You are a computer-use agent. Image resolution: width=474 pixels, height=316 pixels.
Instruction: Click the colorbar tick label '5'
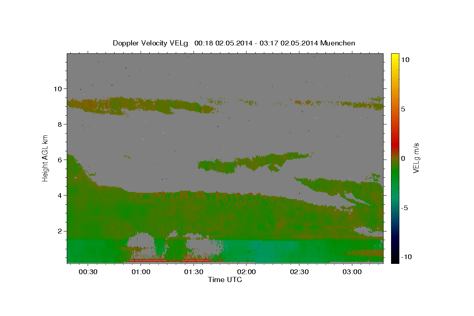(x=403, y=109)
